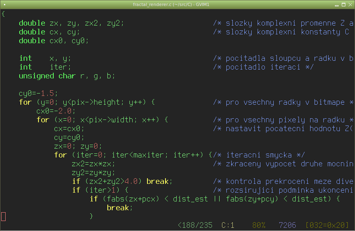
Task: Maximize the GVIM window
Action: pos(343,5)
